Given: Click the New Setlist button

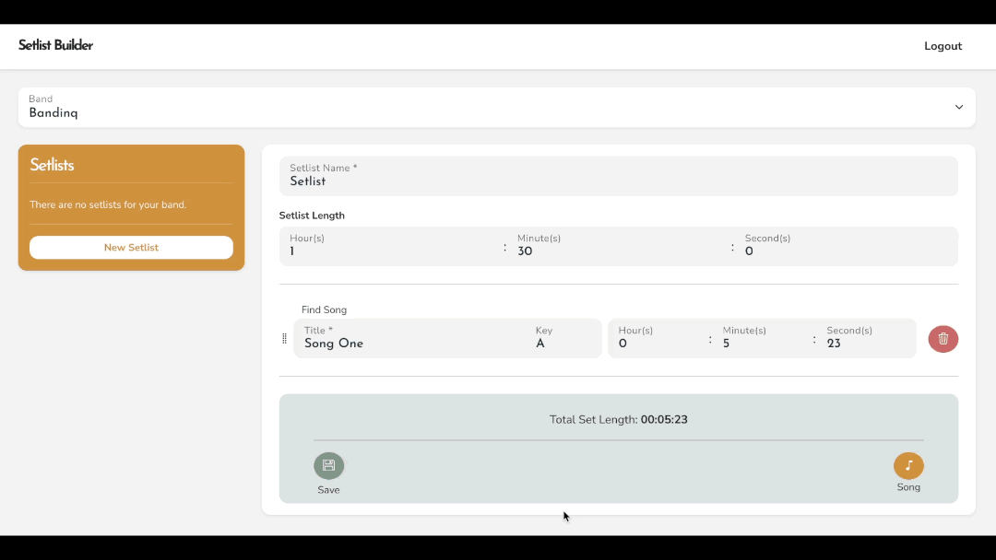Looking at the screenshot, I should [x=131, y=247].
